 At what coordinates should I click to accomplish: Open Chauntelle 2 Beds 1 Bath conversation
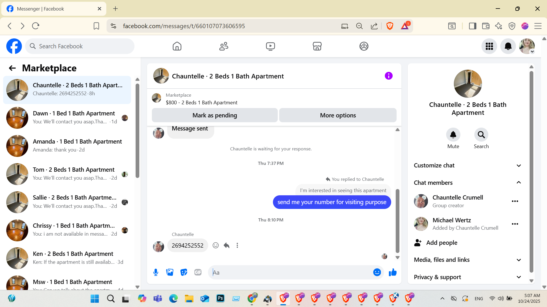(x=67, y=90)
